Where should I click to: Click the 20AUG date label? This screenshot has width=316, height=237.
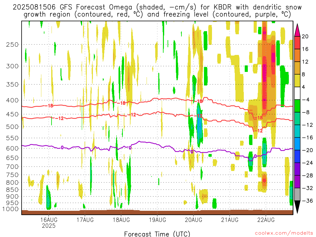pos(193,220)
